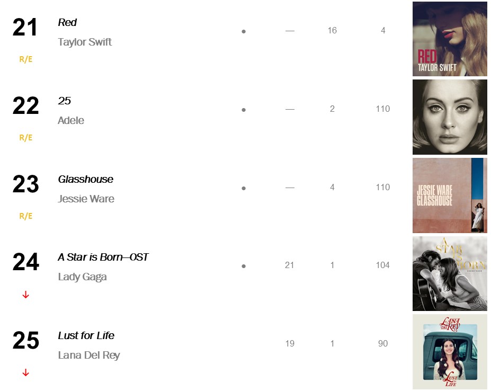This screenshot has width=491, height=391.
Task: Open the album title Red
Action: click(x=67, y=22)
